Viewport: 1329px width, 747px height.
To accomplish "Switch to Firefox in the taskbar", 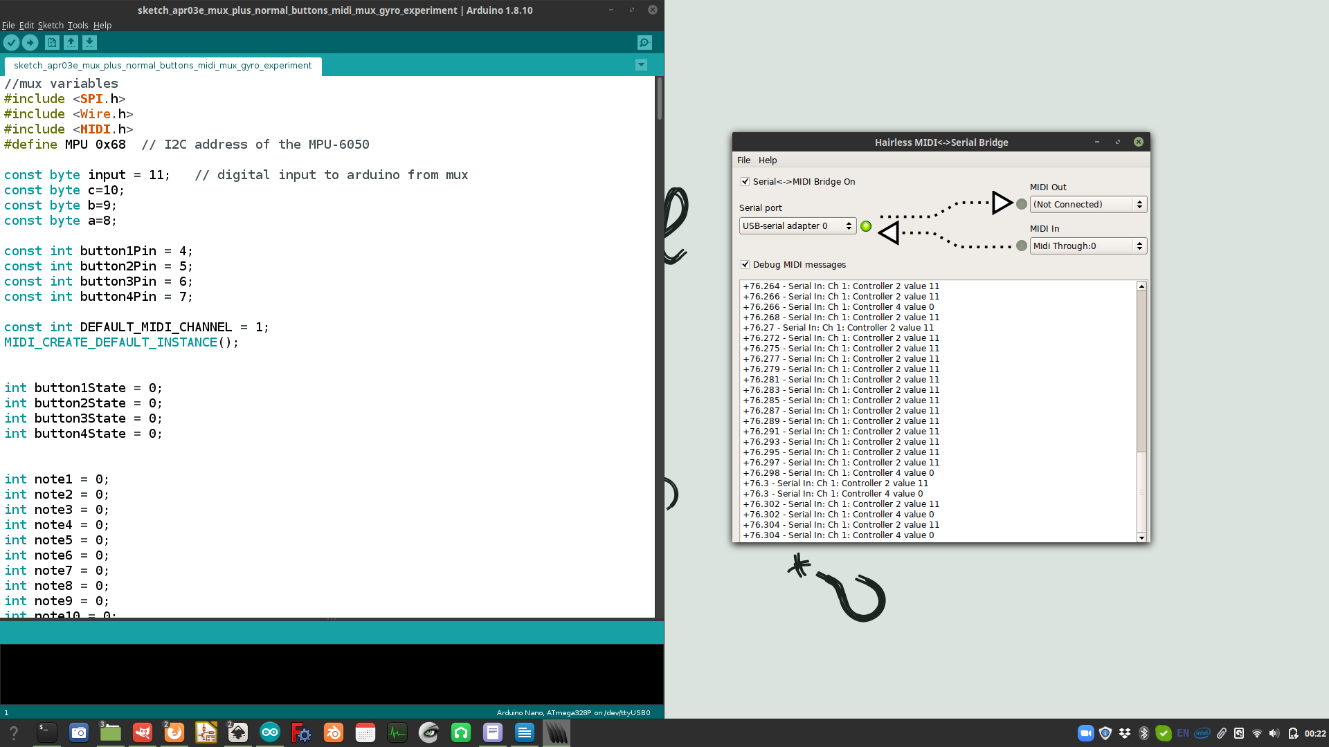I will [174, 732].
